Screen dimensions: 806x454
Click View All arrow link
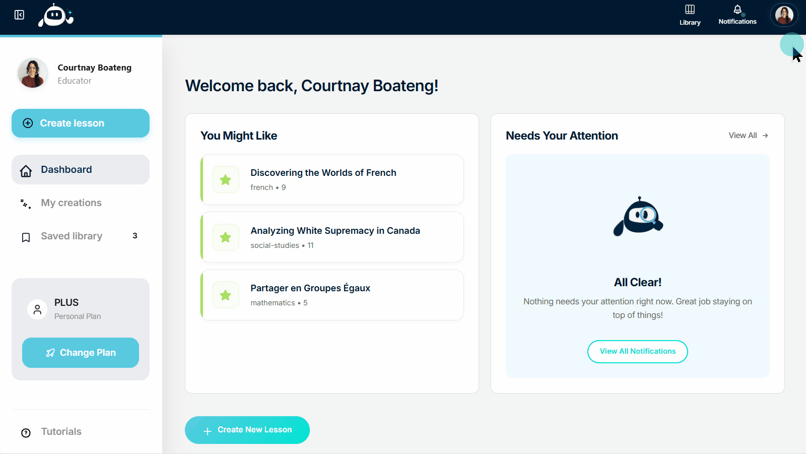(x=748, y=136)
